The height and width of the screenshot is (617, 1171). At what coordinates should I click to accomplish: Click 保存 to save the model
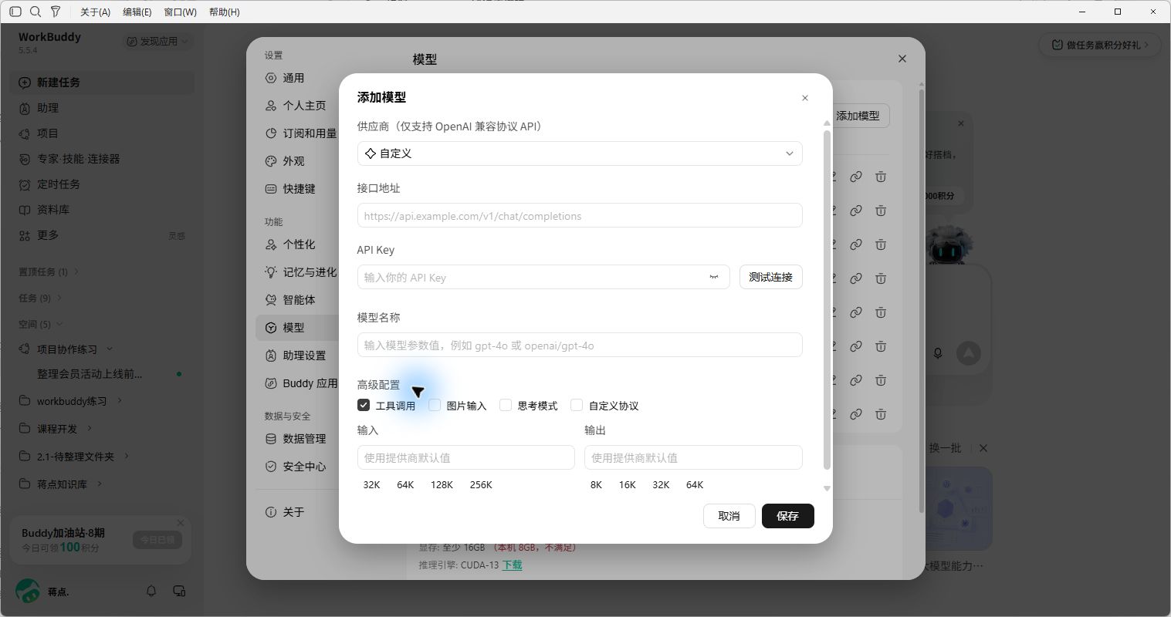[788, 516]
